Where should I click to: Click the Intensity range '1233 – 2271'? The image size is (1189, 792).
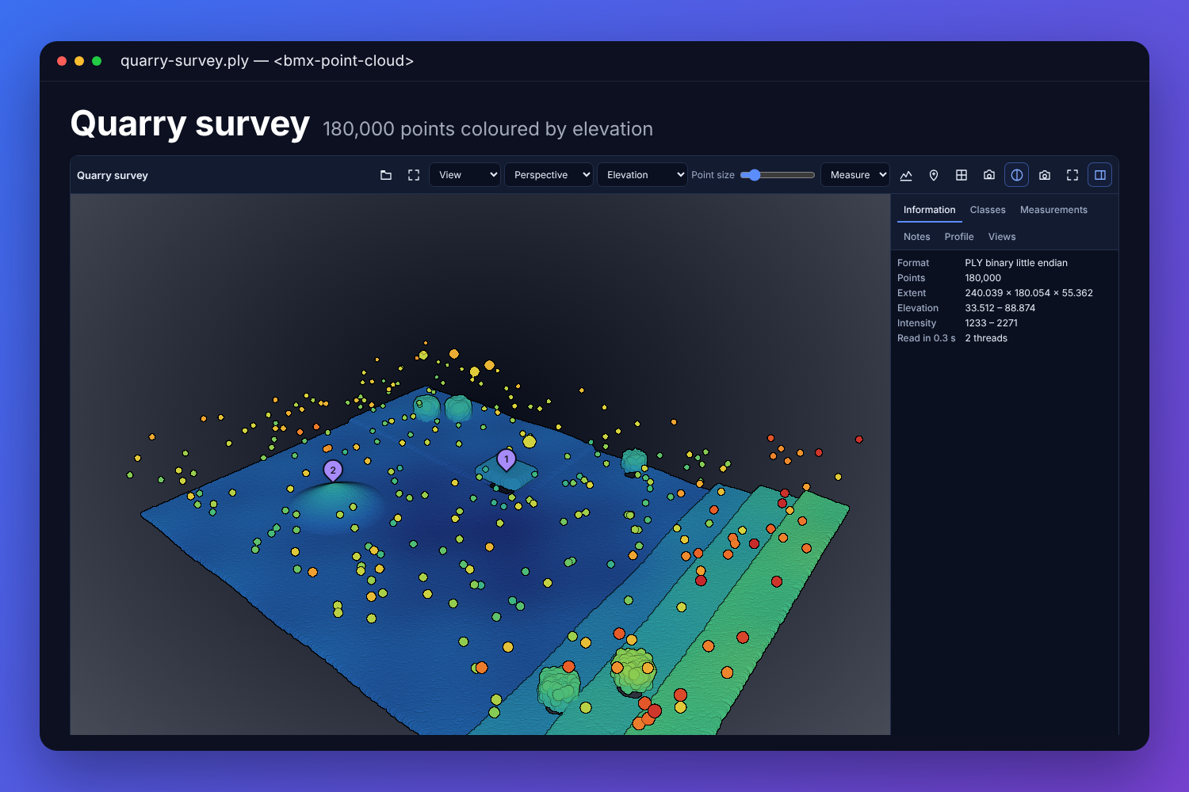pos(992,323)
